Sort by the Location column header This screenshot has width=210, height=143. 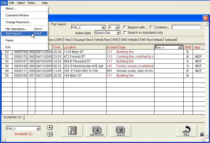pos(85,47)
